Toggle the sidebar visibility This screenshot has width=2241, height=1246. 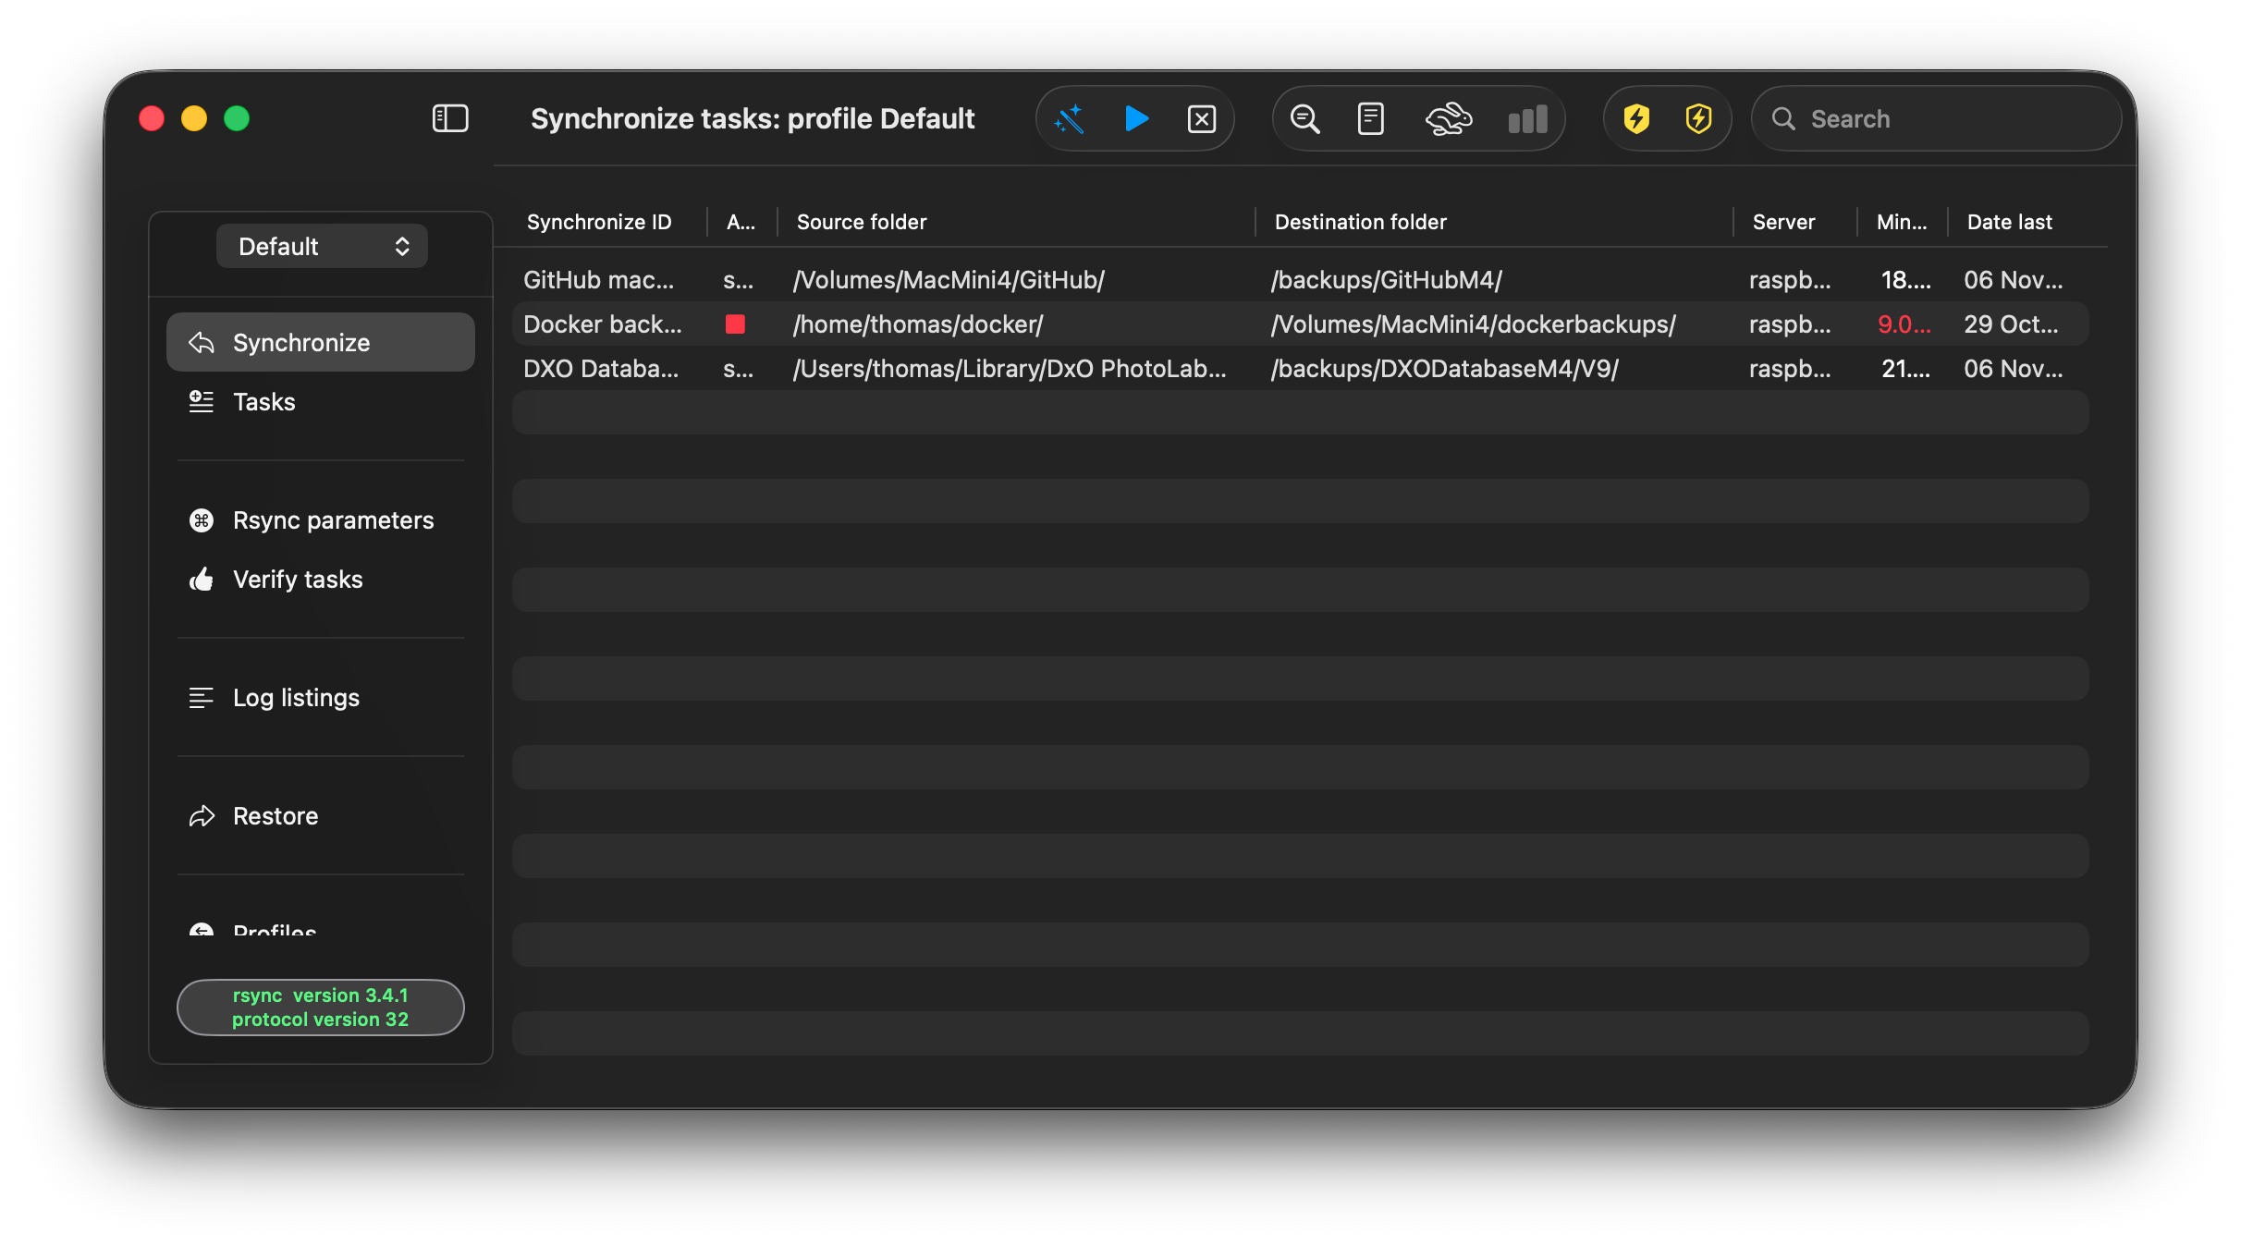point(450,118)
